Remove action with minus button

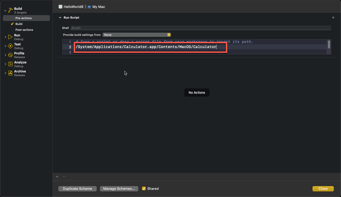click(64, 177)
